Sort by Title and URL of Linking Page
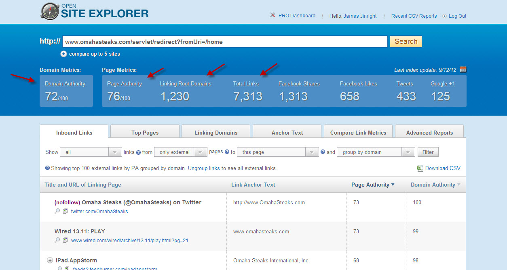The image size is (507, 270). [83, 185]
